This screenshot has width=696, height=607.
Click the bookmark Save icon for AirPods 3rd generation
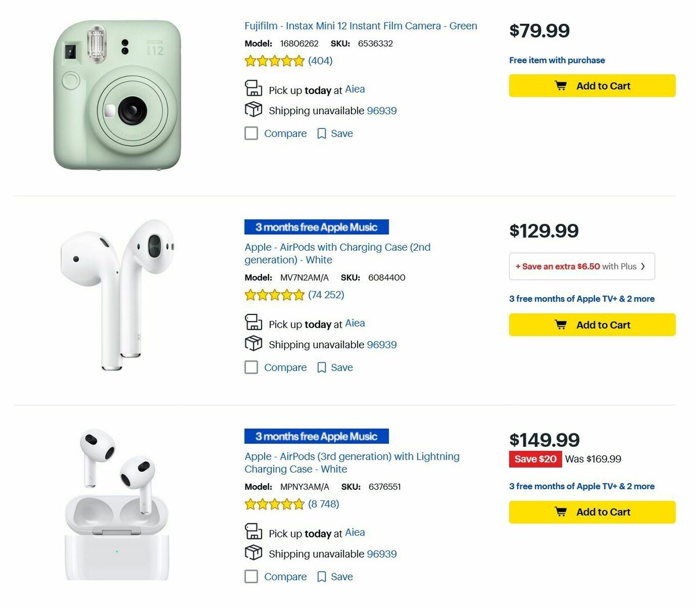pos(321,576)
